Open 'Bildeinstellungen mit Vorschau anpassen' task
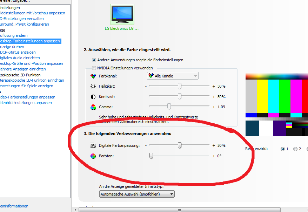The image size is (308, 212). [32, 13]
